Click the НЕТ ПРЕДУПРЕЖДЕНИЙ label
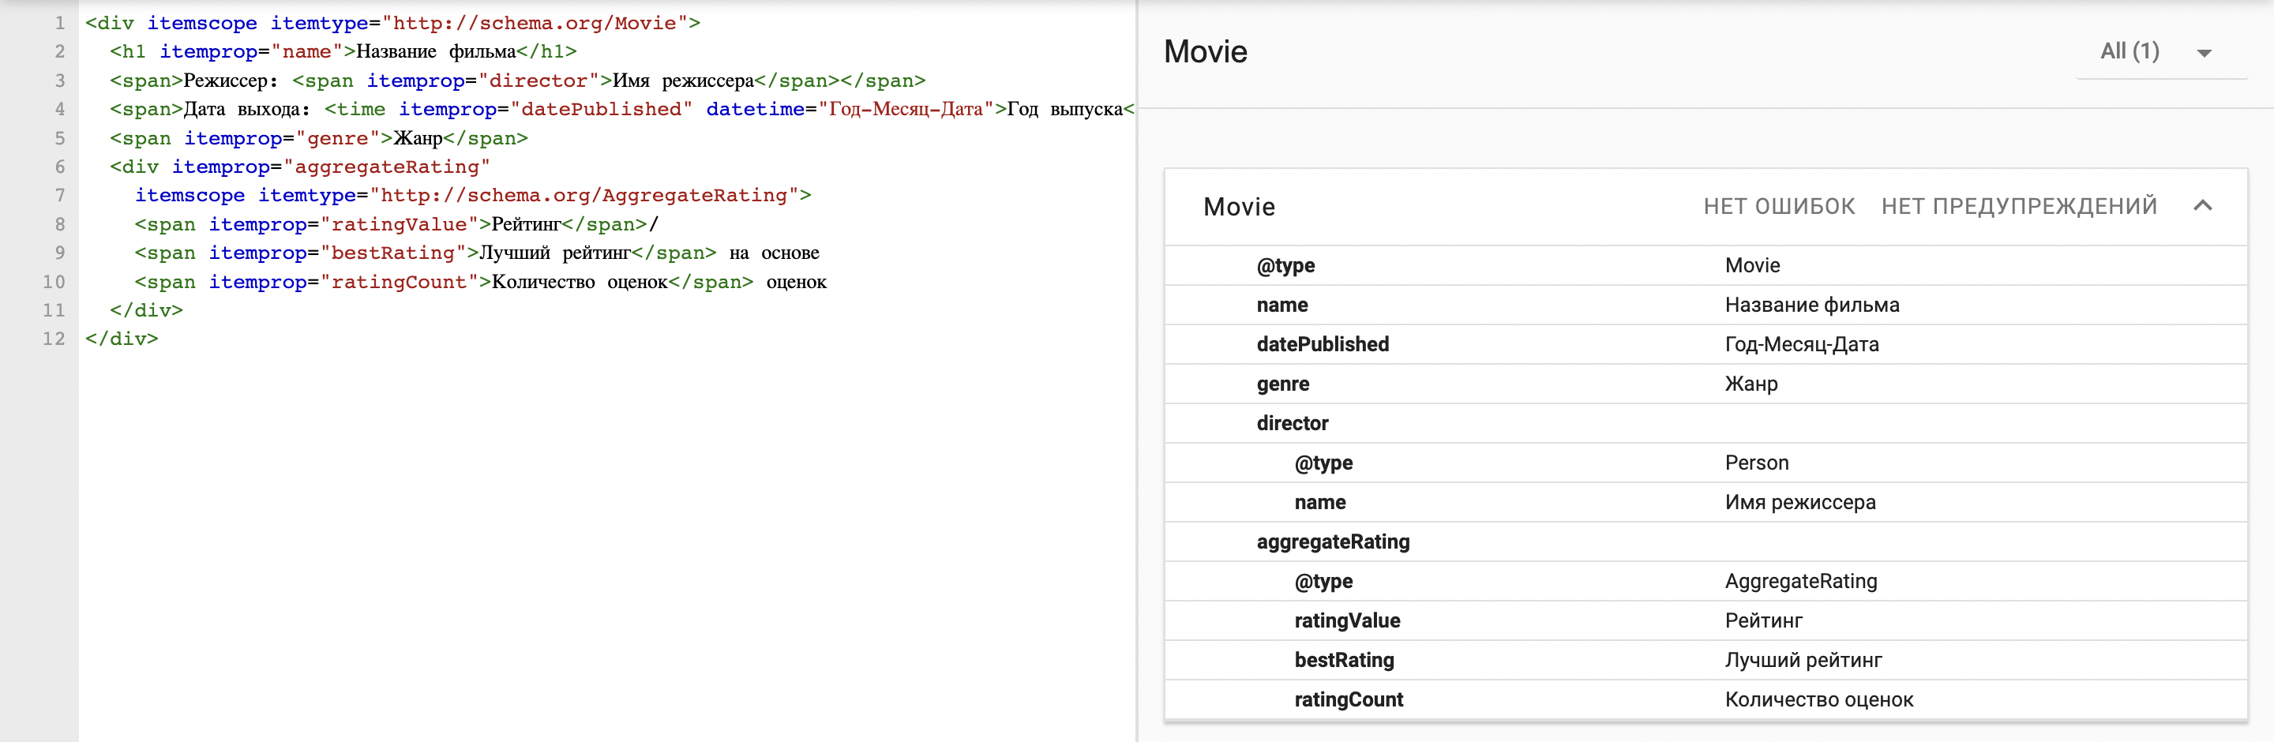The image size is (2274, 742). pos(2018,207)
